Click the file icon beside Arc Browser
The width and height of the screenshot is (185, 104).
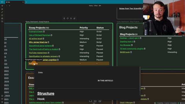point(132,45)
